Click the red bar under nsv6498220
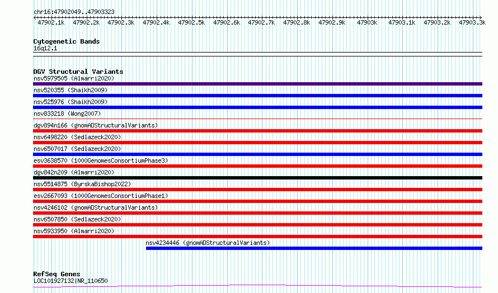 pyautogui.click(x=257, y=143)
